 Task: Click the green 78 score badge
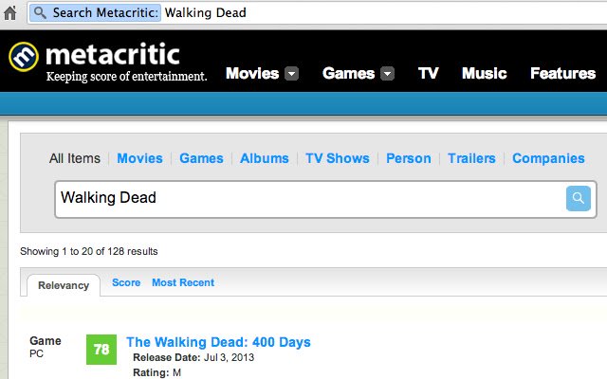point(101,350)
